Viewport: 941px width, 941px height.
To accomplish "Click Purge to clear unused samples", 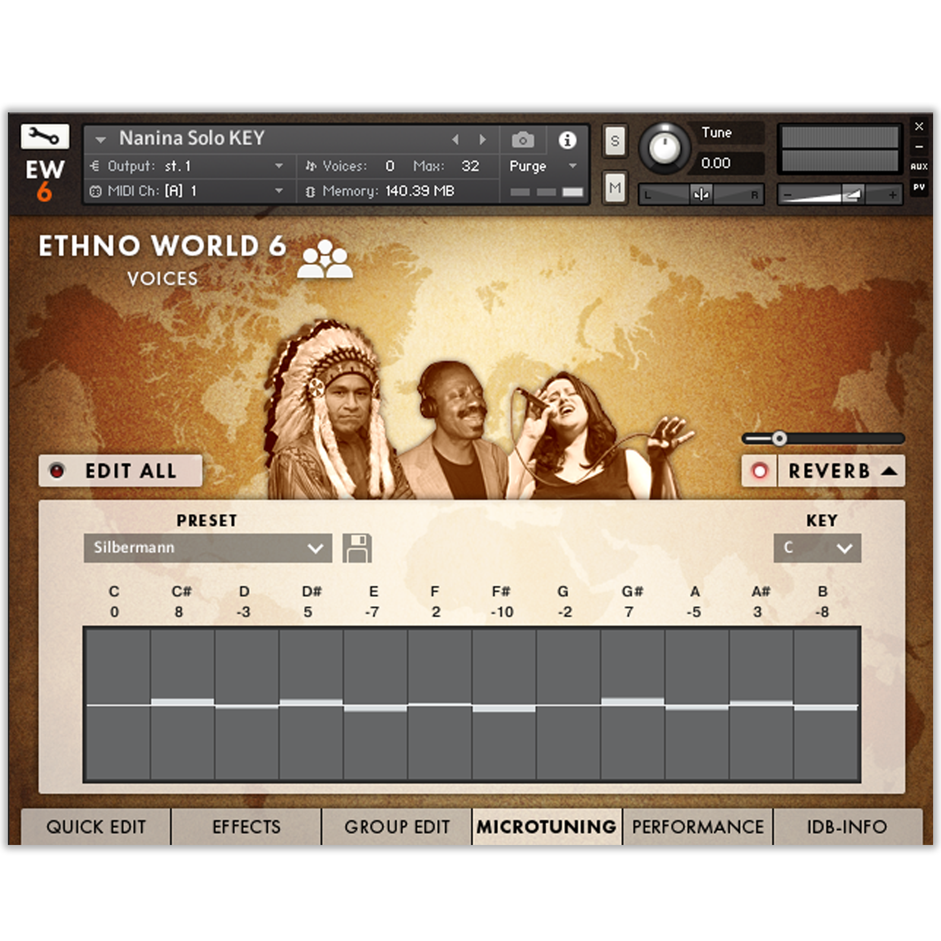I will pyautogui.click(x=527, y=166).
